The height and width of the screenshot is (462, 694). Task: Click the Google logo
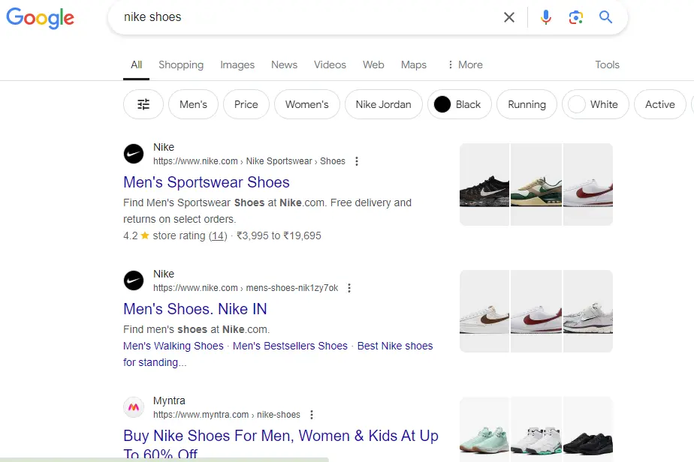[40, 18]
